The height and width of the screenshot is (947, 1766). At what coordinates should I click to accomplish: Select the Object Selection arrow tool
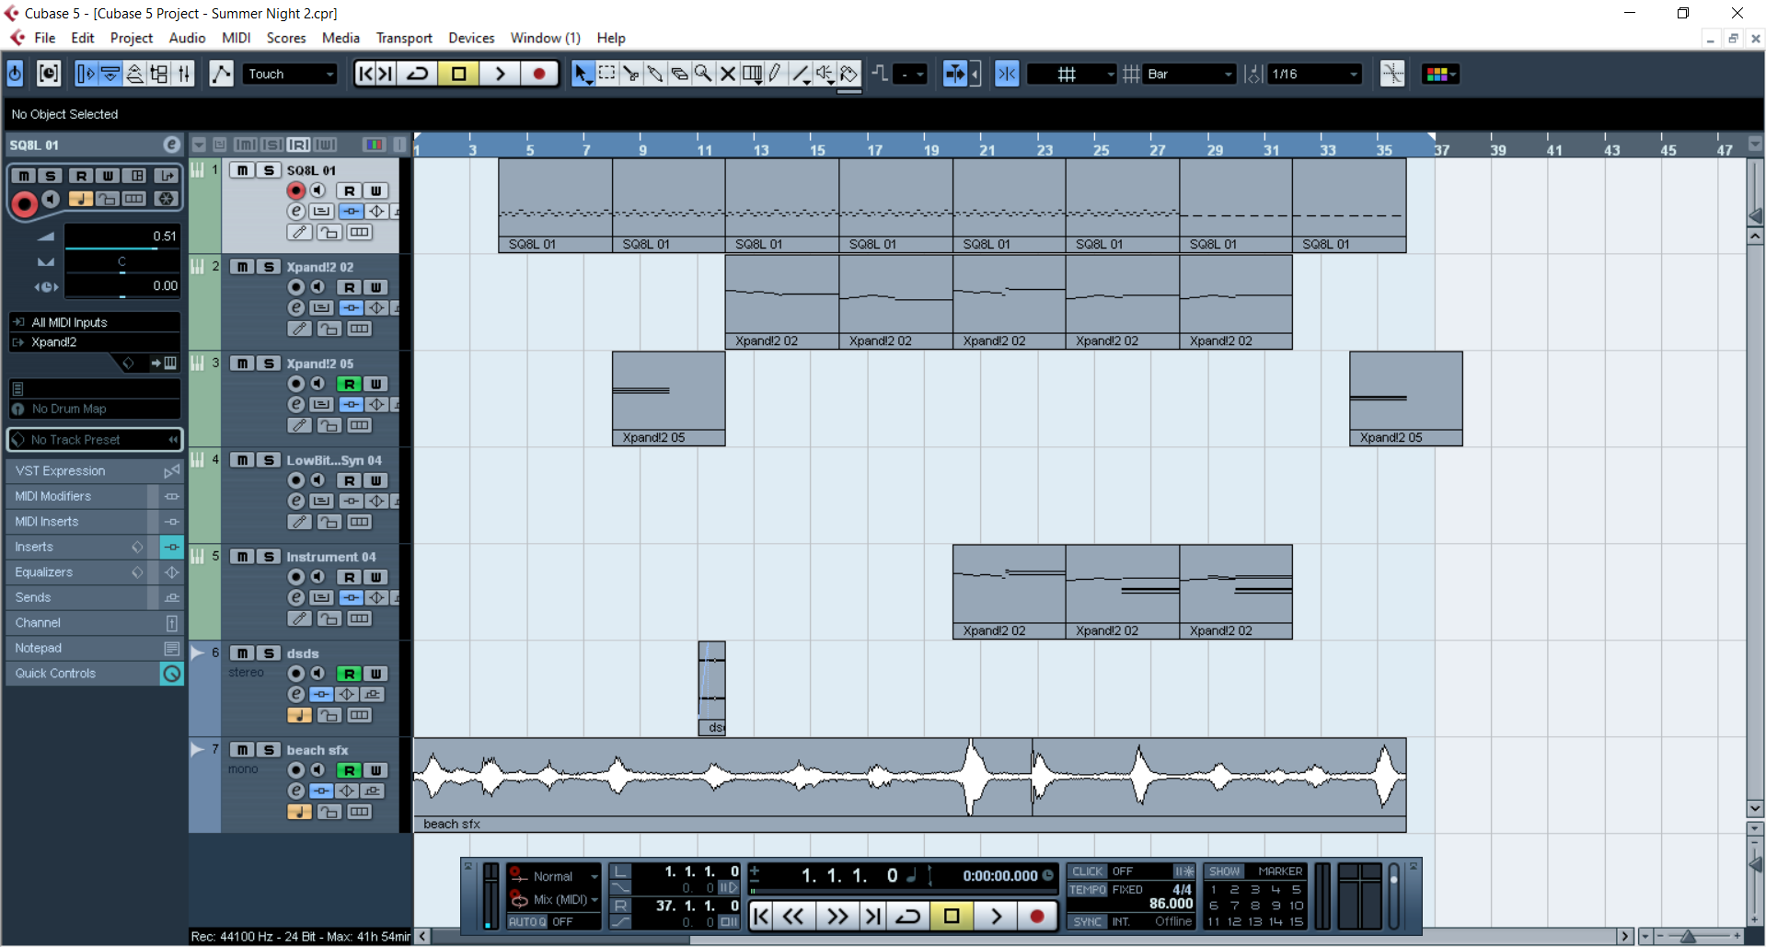point(582,74)
